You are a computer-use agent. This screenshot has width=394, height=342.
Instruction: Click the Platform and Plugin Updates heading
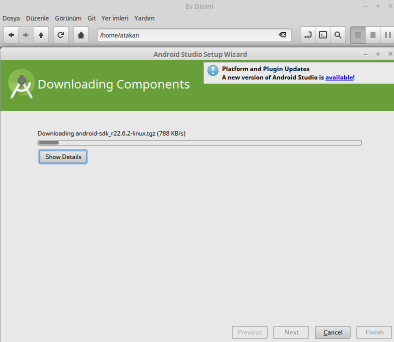coord(265,69)
